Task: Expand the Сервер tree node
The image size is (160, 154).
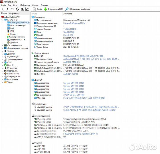Action: click(x=2, y=51)
